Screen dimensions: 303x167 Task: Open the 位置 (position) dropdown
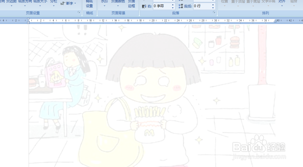tap(225, 3)
